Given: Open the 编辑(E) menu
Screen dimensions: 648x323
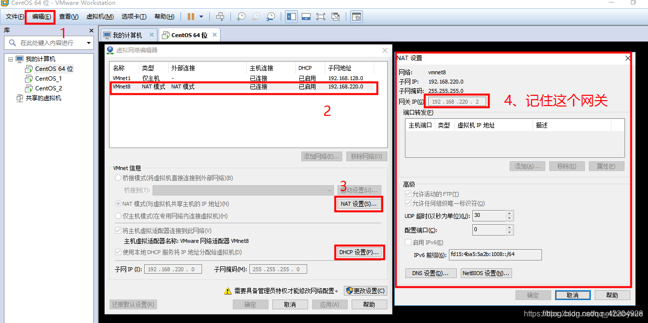Looking at the screenshot, I should [x=42, y=17].
